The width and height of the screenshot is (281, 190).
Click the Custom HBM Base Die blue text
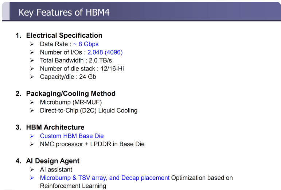tap(72, 136)
